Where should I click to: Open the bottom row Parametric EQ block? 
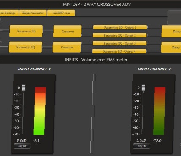[x=25, y=47]
